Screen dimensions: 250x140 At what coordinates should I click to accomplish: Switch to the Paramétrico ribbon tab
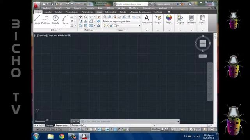[87, 12]
